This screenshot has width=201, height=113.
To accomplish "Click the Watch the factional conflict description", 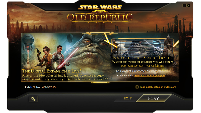I will (x=143, y=64).
